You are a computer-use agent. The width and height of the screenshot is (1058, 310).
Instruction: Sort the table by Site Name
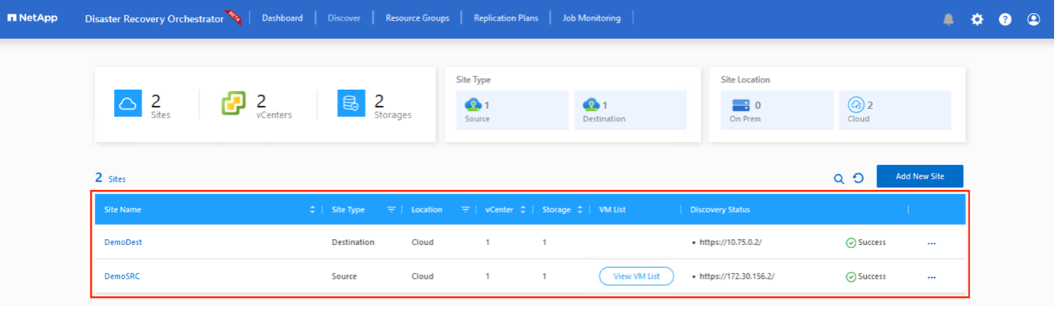312,209
